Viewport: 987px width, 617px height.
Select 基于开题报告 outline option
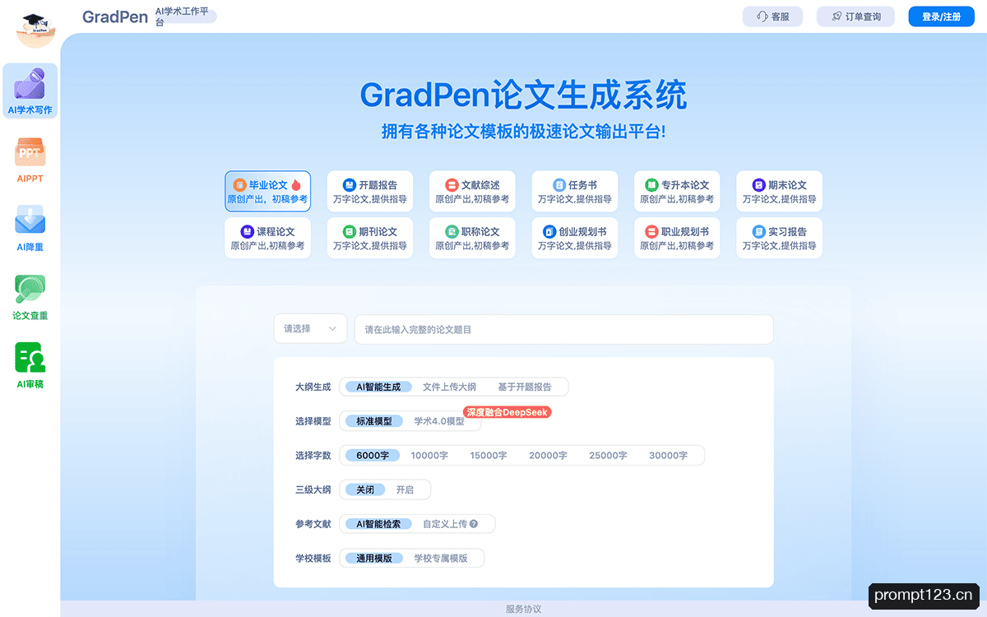tap(525, 387)
